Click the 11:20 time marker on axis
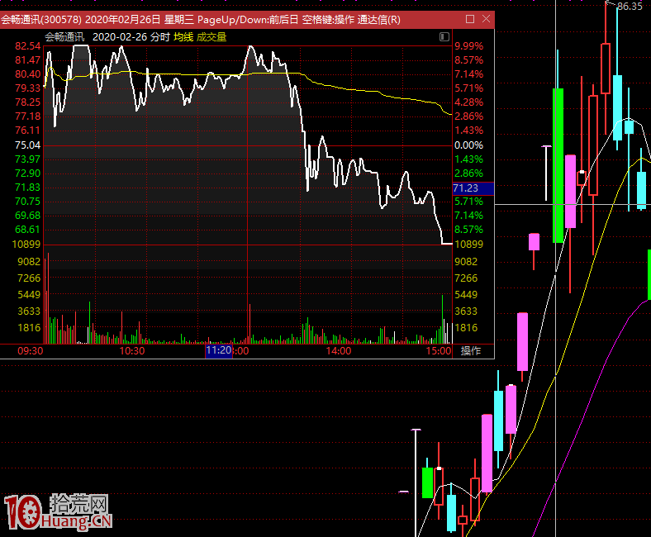Image resolution: width=651 pixels, height=537 pixels. pyautogui.click(x=218, y=351)
